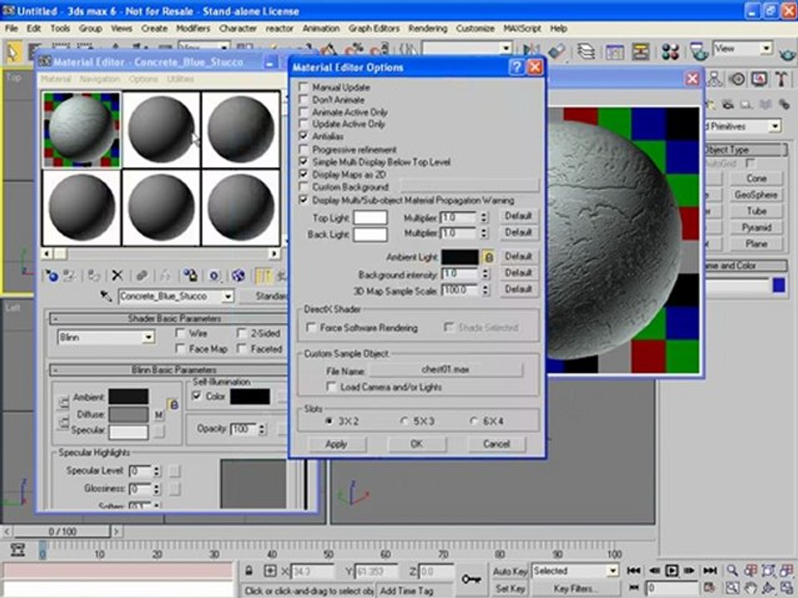
Task: Click Assign Material to Selection icon
Action: [93, 276]
